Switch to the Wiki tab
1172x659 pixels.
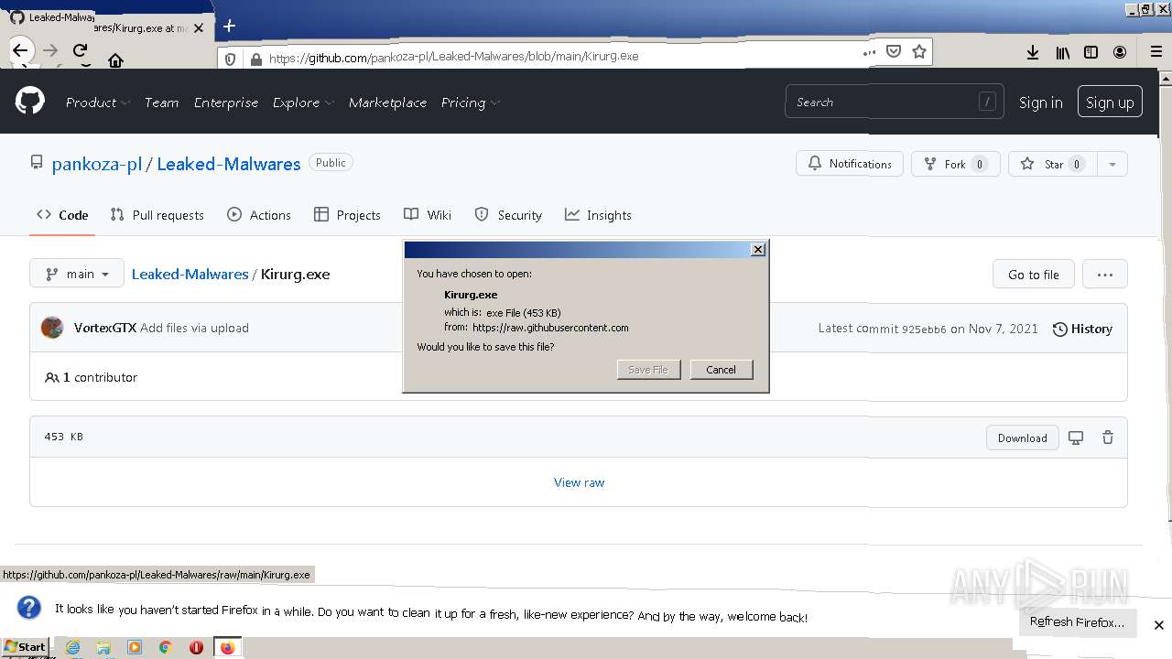428,215
